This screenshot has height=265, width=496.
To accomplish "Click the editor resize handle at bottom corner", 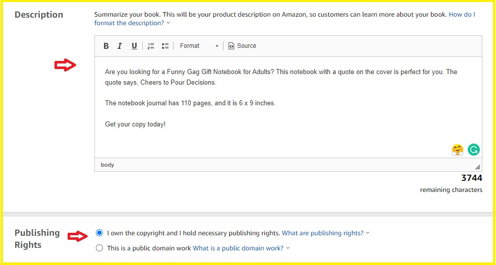I will pos(477,167).
